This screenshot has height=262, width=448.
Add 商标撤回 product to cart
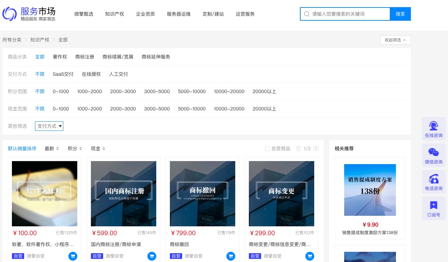click(231, 256)
